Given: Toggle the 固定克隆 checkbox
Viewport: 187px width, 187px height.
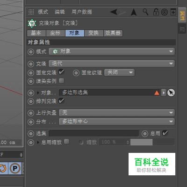Looking at the screenshot, I should pos(61,72).
